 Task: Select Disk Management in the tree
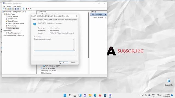point(14,33)
